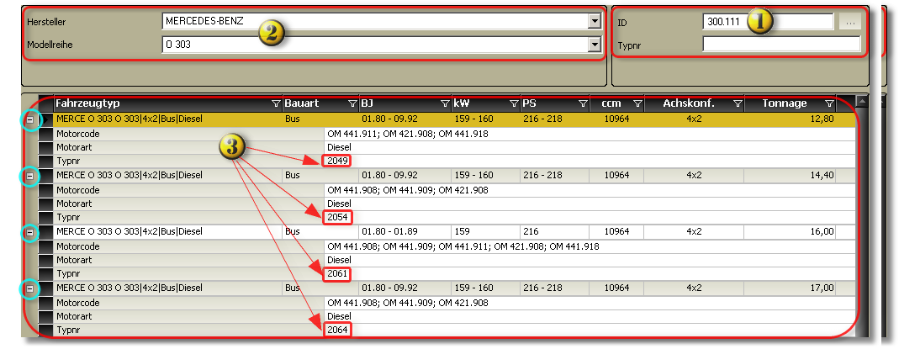This screenshot has width=899, height=349.
Task: Click Motorcode OM 441.911; OM 421.908; OM 441.918
Action: pos(408,134)
